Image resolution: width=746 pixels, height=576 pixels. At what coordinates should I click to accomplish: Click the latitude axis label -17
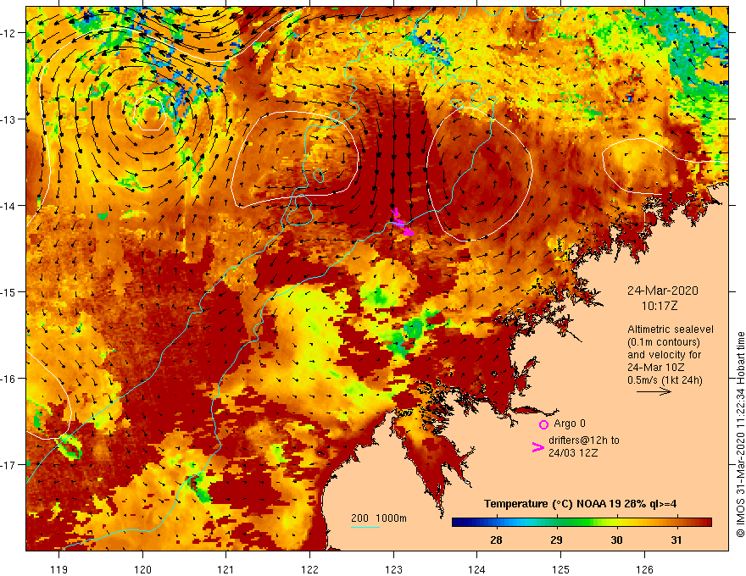click(8, 465)
